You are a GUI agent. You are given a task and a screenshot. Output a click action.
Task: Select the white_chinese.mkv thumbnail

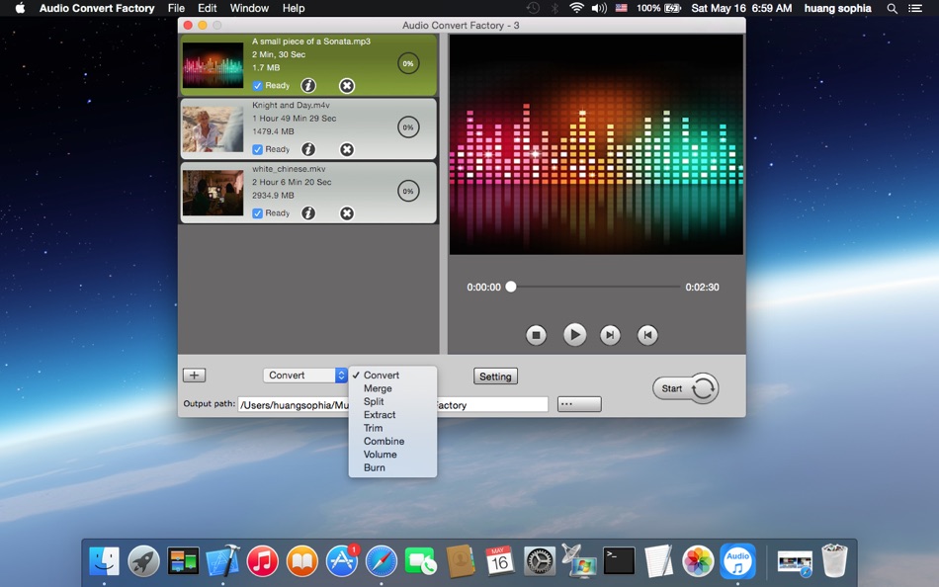(x=213, y=193)
